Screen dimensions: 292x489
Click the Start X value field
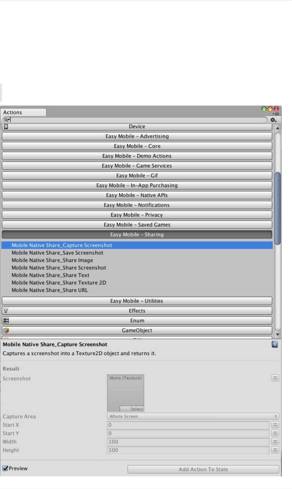(188, 425)
